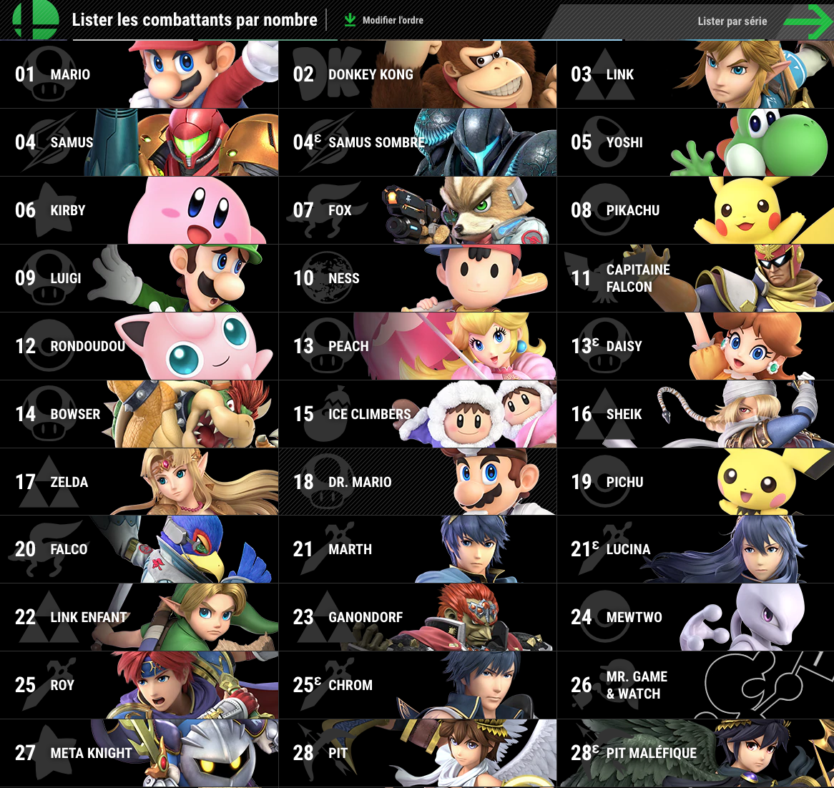Select the Lister les combattants par nombre heading
This screenshot has height=788, width=834.
(194, 20)
